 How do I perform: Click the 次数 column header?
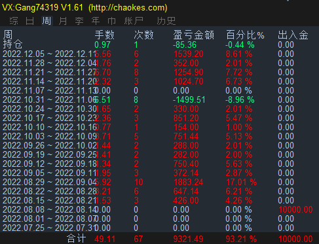coord(144,35)
